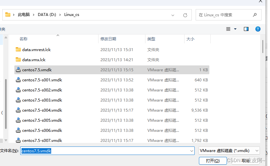Click the folder icon in address bar
This screenshot has width=270, height=166.
8,15
